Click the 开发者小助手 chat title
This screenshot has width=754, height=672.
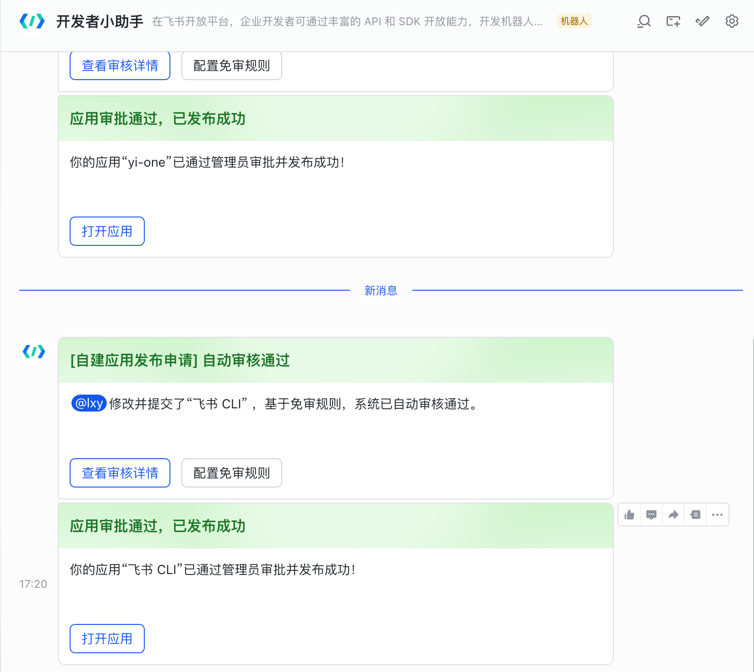click(x=100, y=22)
